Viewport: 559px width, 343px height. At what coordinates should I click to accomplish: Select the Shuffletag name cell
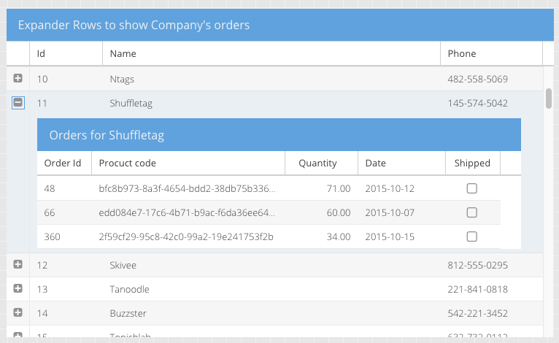coord(270,104)
